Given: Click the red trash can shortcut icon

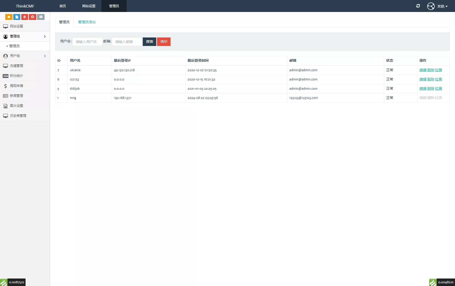Looking at the screenshot, I should click(x=25, y=17).
